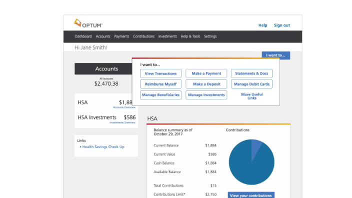Click the Current Balance row label
The height and width of the screenshot is (198, 352).
[166, 145]
